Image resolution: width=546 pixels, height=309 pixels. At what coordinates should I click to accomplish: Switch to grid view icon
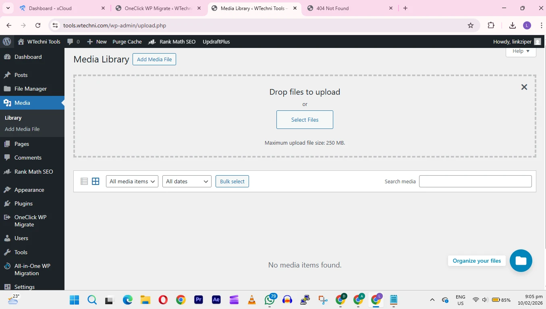[x=95, y=181]
